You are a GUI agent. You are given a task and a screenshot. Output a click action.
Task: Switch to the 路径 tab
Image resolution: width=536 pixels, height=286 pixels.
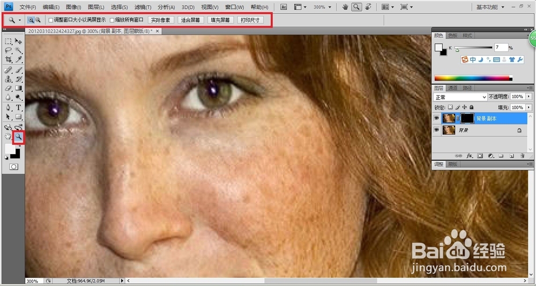point(467,88)
